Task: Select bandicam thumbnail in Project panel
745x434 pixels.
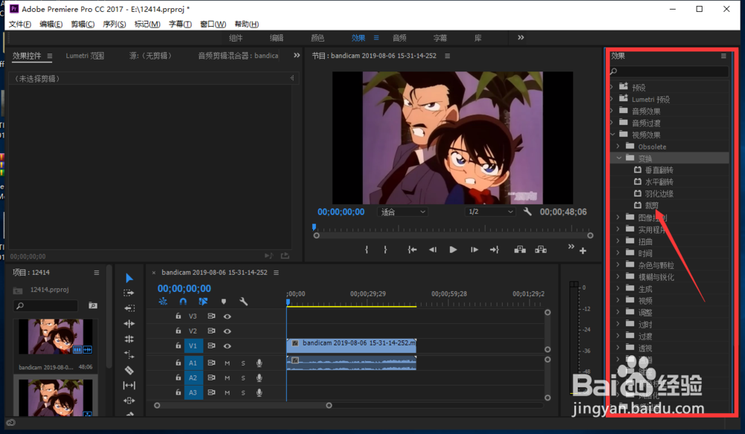Action: click(56, 336)
